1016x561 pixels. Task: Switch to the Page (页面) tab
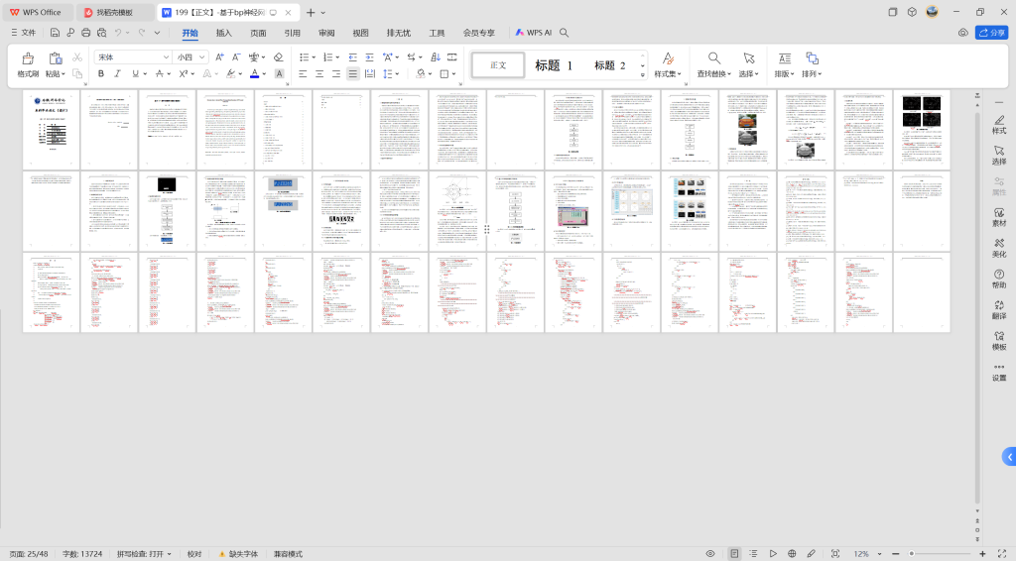pos(258,33)
